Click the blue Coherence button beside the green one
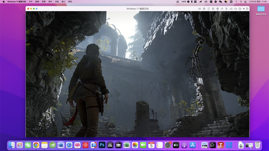 click(x=36, y=9)
